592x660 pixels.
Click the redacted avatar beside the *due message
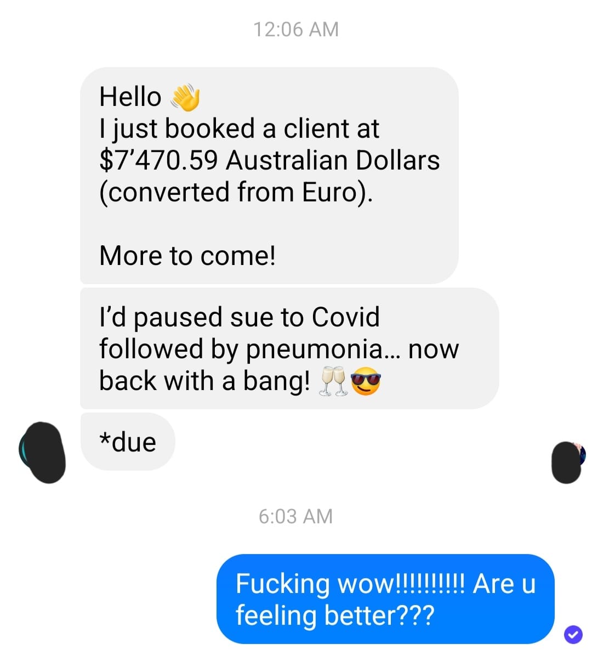pyautogui.click(x=42, y=453)
